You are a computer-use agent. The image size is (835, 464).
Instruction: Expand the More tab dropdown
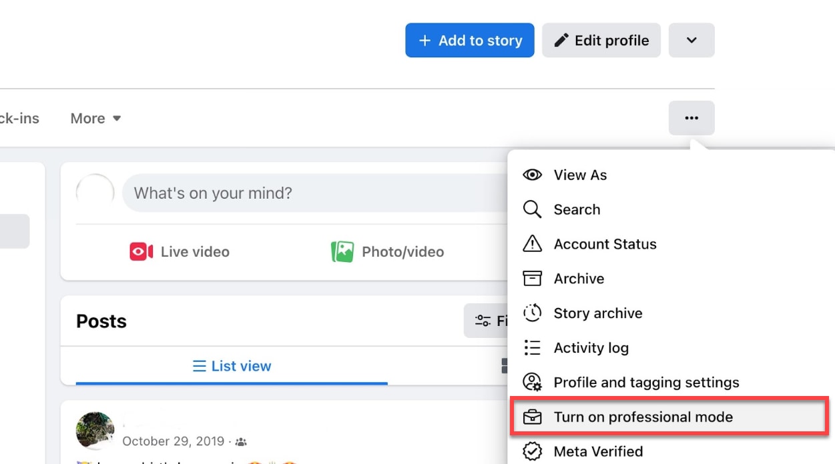coord(95,118)
